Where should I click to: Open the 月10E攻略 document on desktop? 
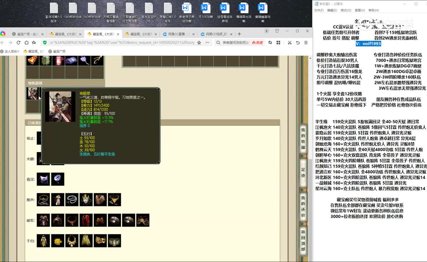point(205,11)
